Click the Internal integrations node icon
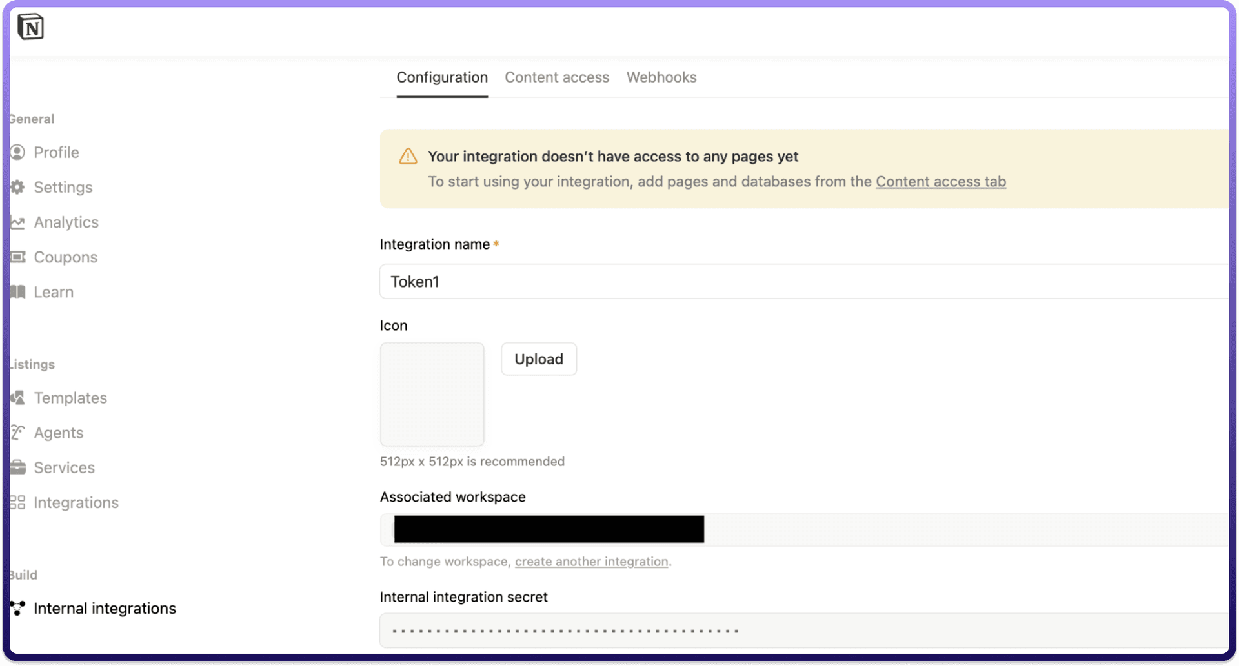This screenshot has width=1239, height=666. click(x=17, y=608)
